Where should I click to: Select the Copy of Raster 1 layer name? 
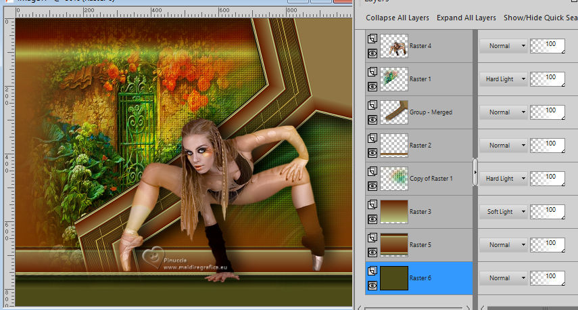click(x=431, y=179)
